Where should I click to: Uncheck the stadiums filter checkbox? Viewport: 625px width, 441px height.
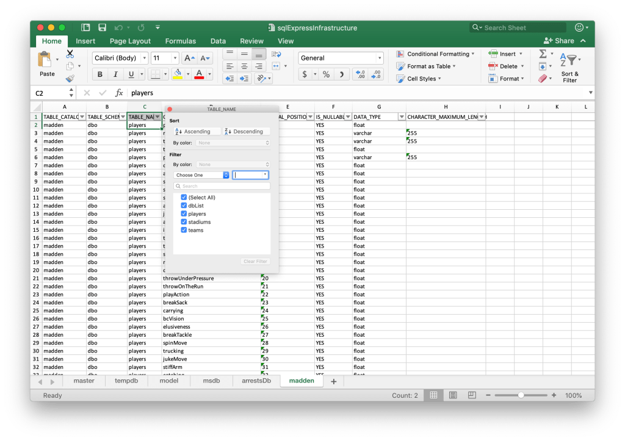[184, 222]
